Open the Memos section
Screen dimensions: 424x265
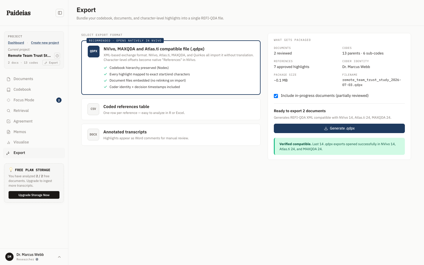(34, 132)
